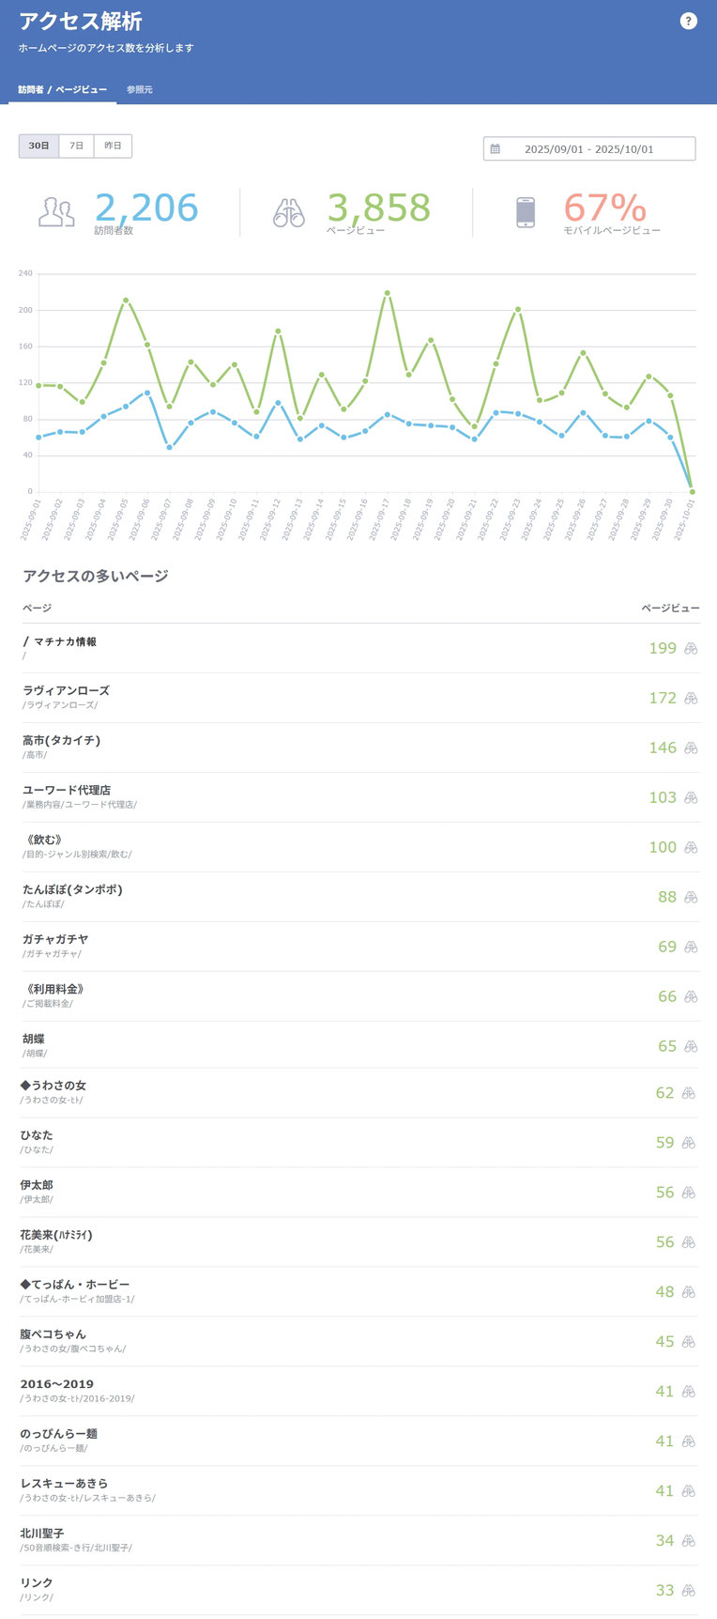
Task: Click the page views binoculars icon
Action: (x=289, y=213)
